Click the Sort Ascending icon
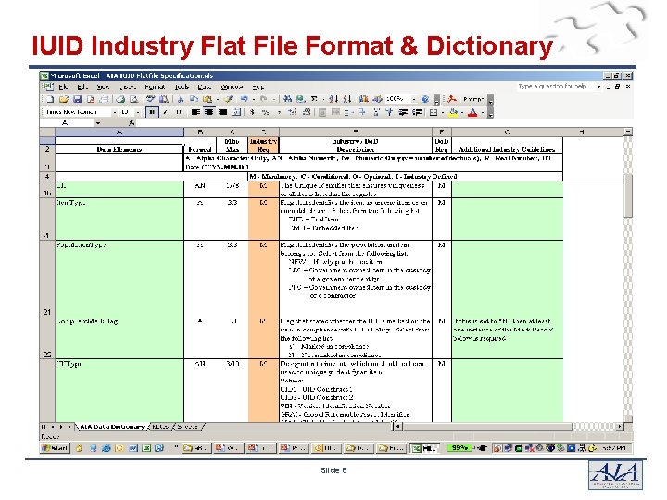 tap(333, 99)
